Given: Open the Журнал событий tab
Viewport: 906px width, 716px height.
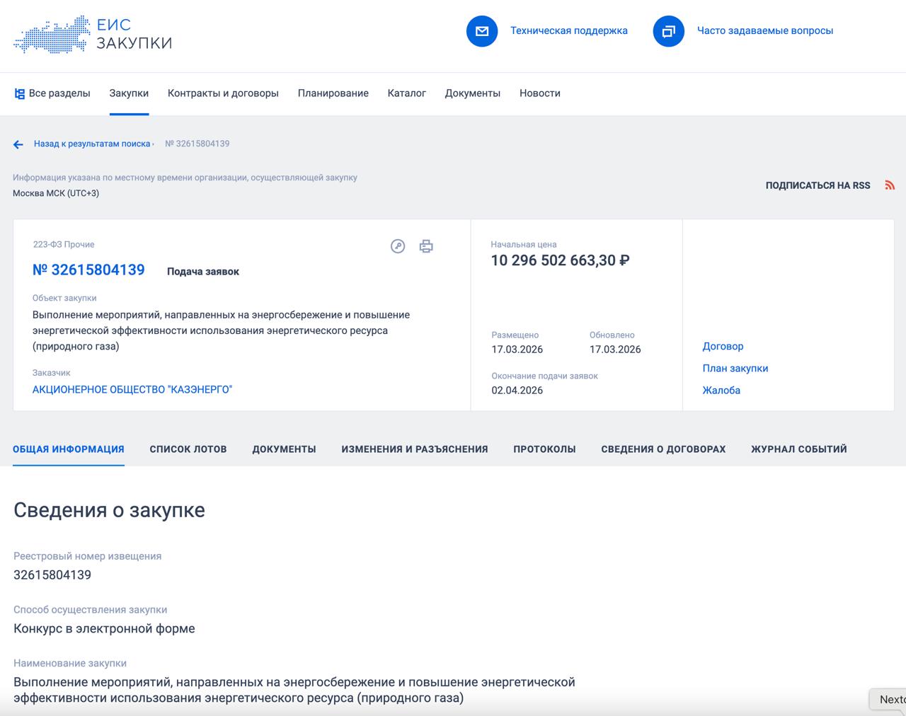Looking at the screenshot, I should [798, 449].
